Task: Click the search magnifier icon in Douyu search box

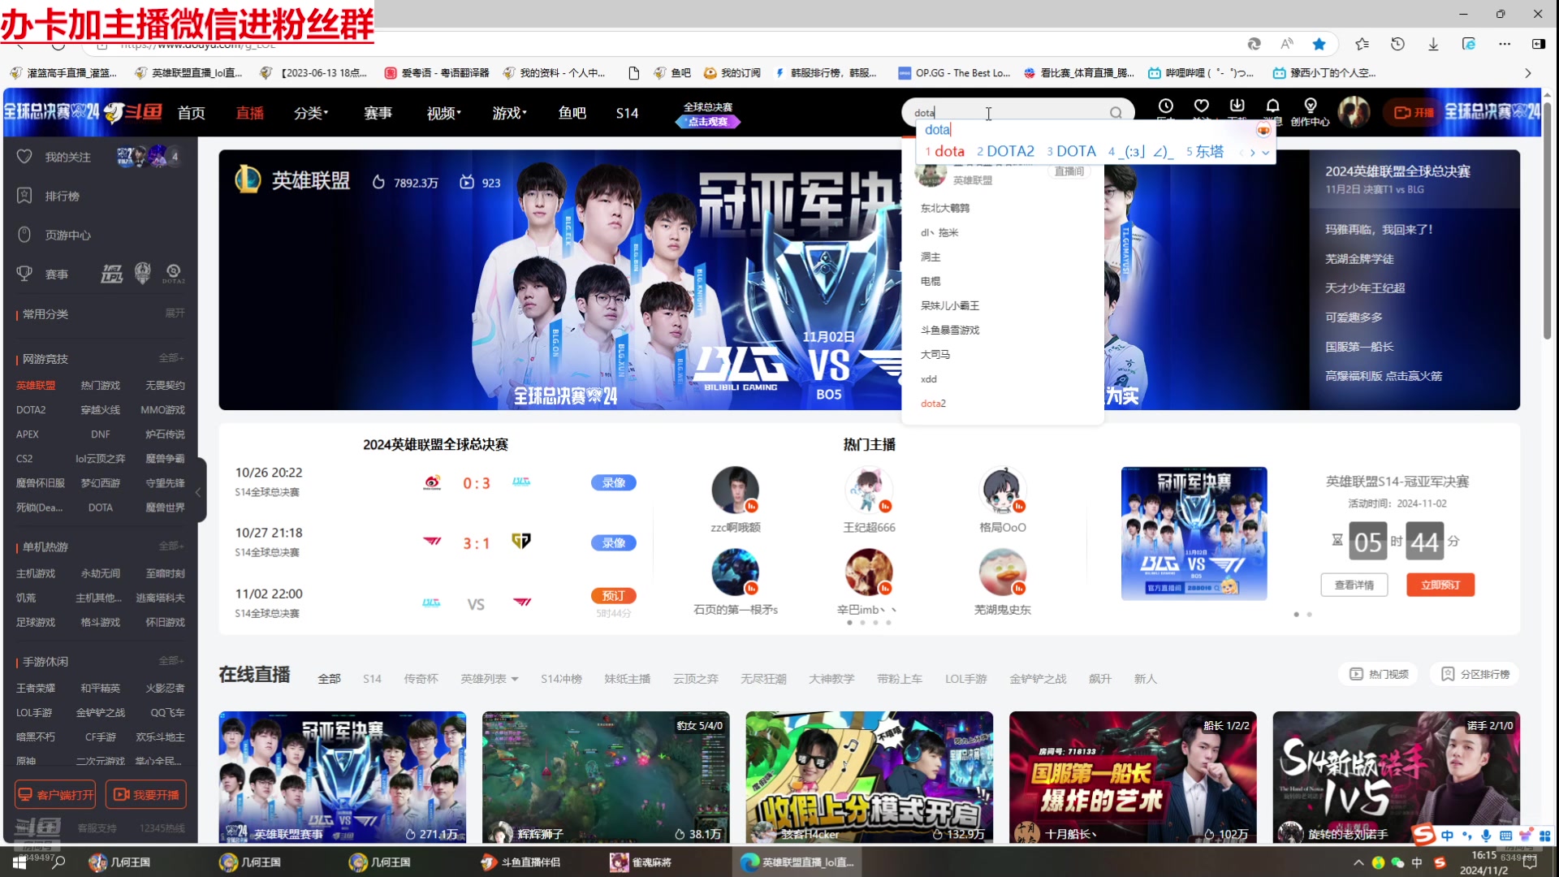Action: pos(1116,113)
